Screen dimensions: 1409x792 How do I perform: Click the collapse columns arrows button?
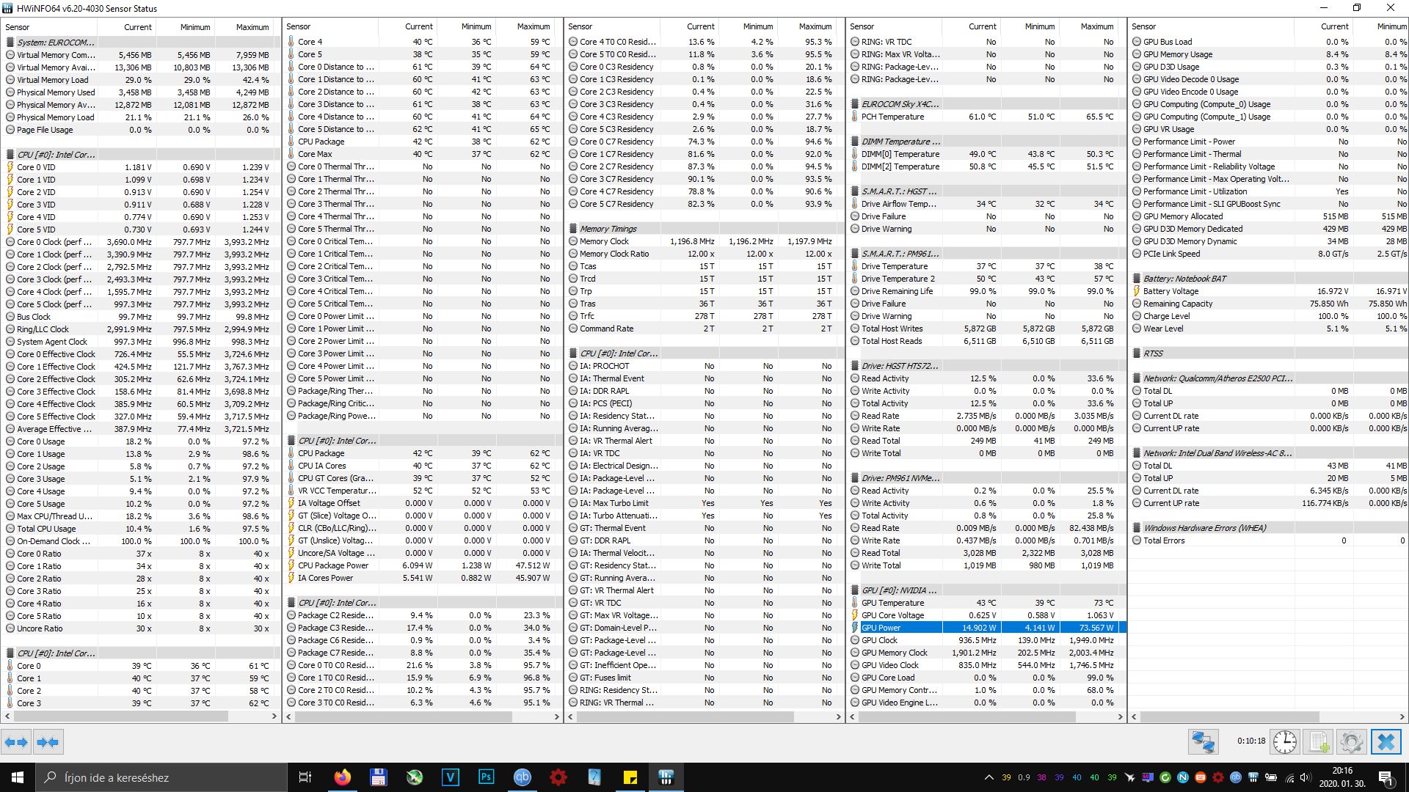48,742
